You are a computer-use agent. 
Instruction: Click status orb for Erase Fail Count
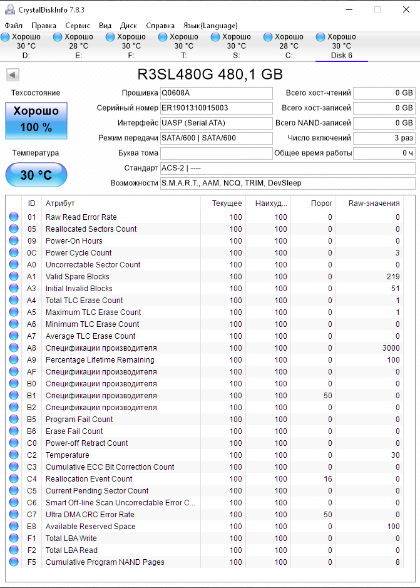14,431
